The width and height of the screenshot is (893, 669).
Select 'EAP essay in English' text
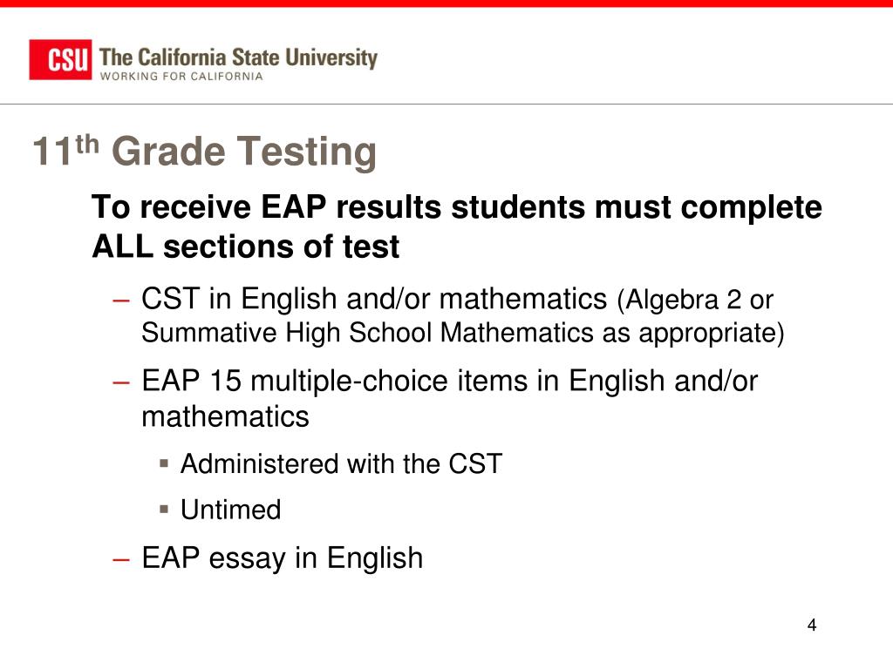[x=283, y=558]
